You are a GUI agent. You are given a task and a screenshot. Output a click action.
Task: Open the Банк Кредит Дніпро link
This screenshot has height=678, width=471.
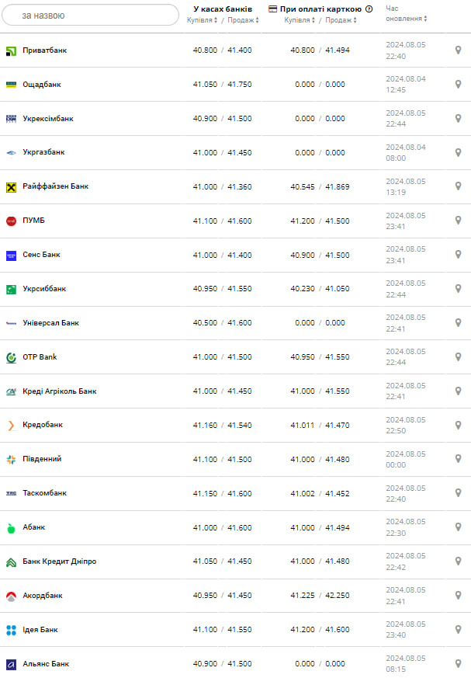pyautogui.click(x=60, y=562)
